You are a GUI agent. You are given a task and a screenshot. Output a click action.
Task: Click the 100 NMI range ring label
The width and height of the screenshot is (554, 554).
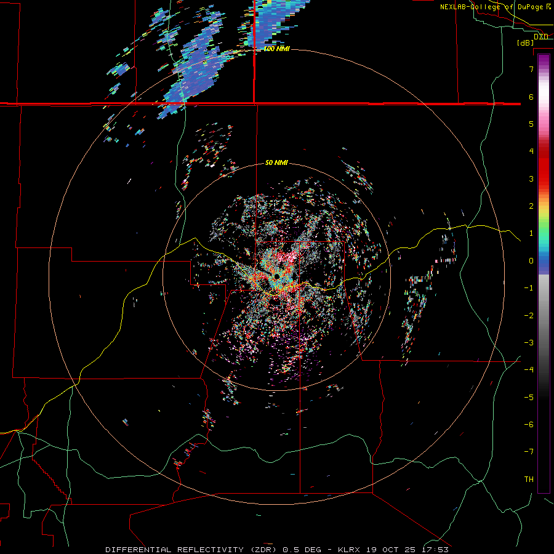click(x=276, y=49)
